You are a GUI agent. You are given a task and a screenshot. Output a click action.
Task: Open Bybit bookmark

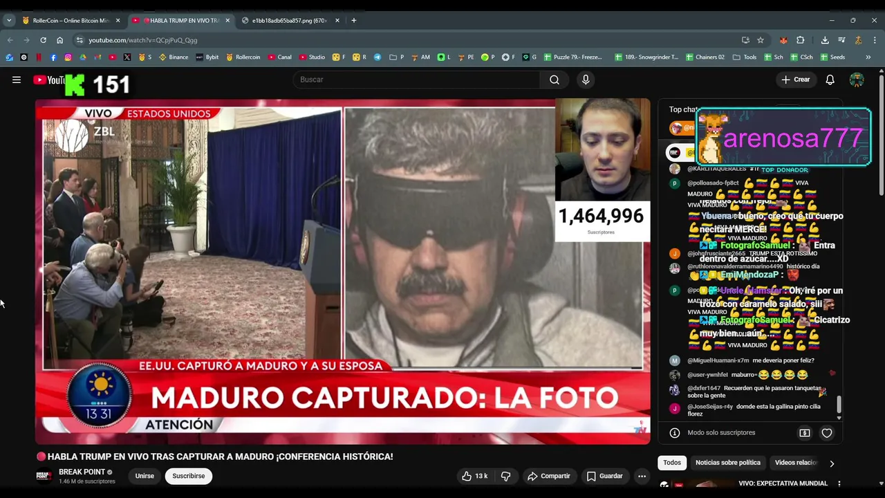(x=207, y=57)
